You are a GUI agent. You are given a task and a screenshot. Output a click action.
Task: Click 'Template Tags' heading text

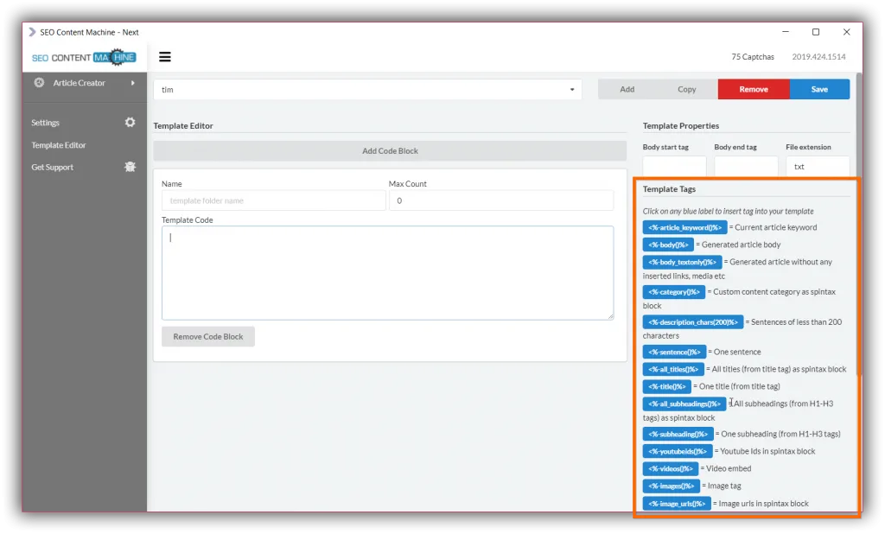(669, 189)
